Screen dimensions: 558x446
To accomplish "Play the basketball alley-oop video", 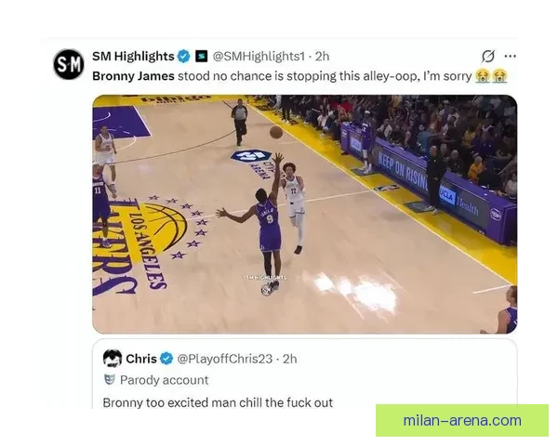I will click(305, 214).
